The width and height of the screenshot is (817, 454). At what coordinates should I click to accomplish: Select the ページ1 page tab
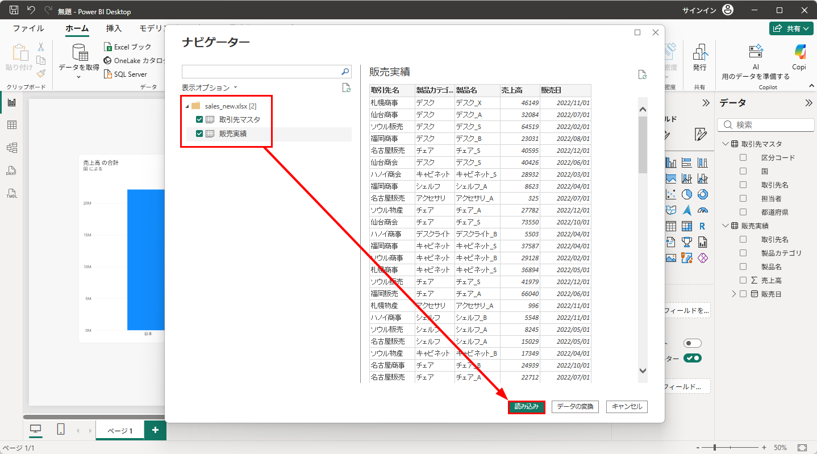click(120, 431)
